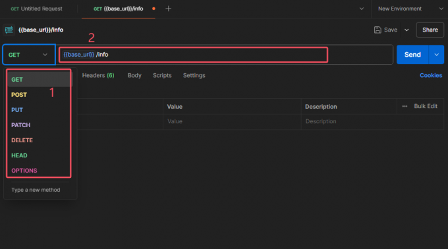Click the Save button label
The image size is (448, 249).
tap(391, 30)
